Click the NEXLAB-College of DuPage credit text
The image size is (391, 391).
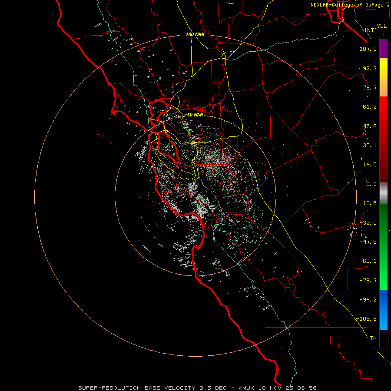coord(349,5)
